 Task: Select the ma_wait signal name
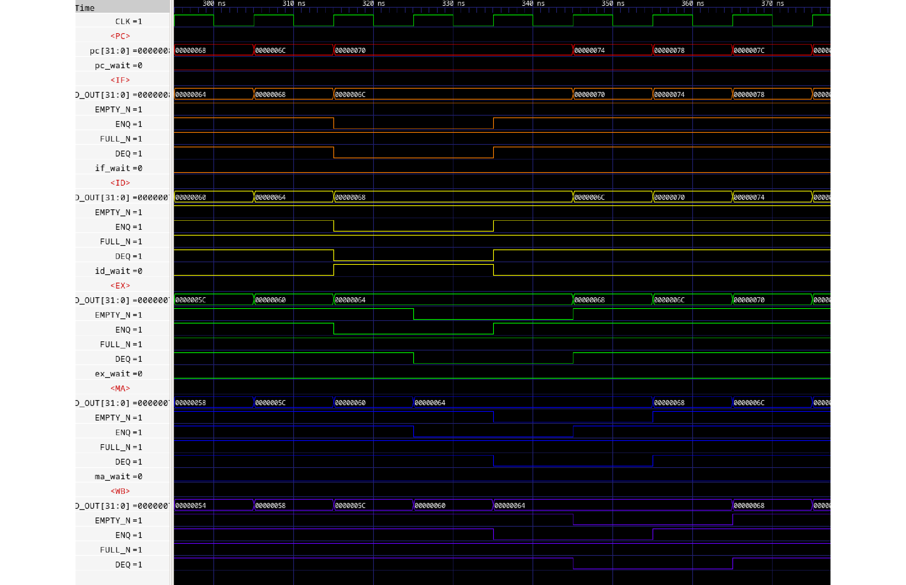click(112, 476)
